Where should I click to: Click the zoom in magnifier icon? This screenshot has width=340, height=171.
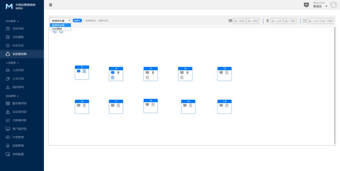[x=55, y=32]
